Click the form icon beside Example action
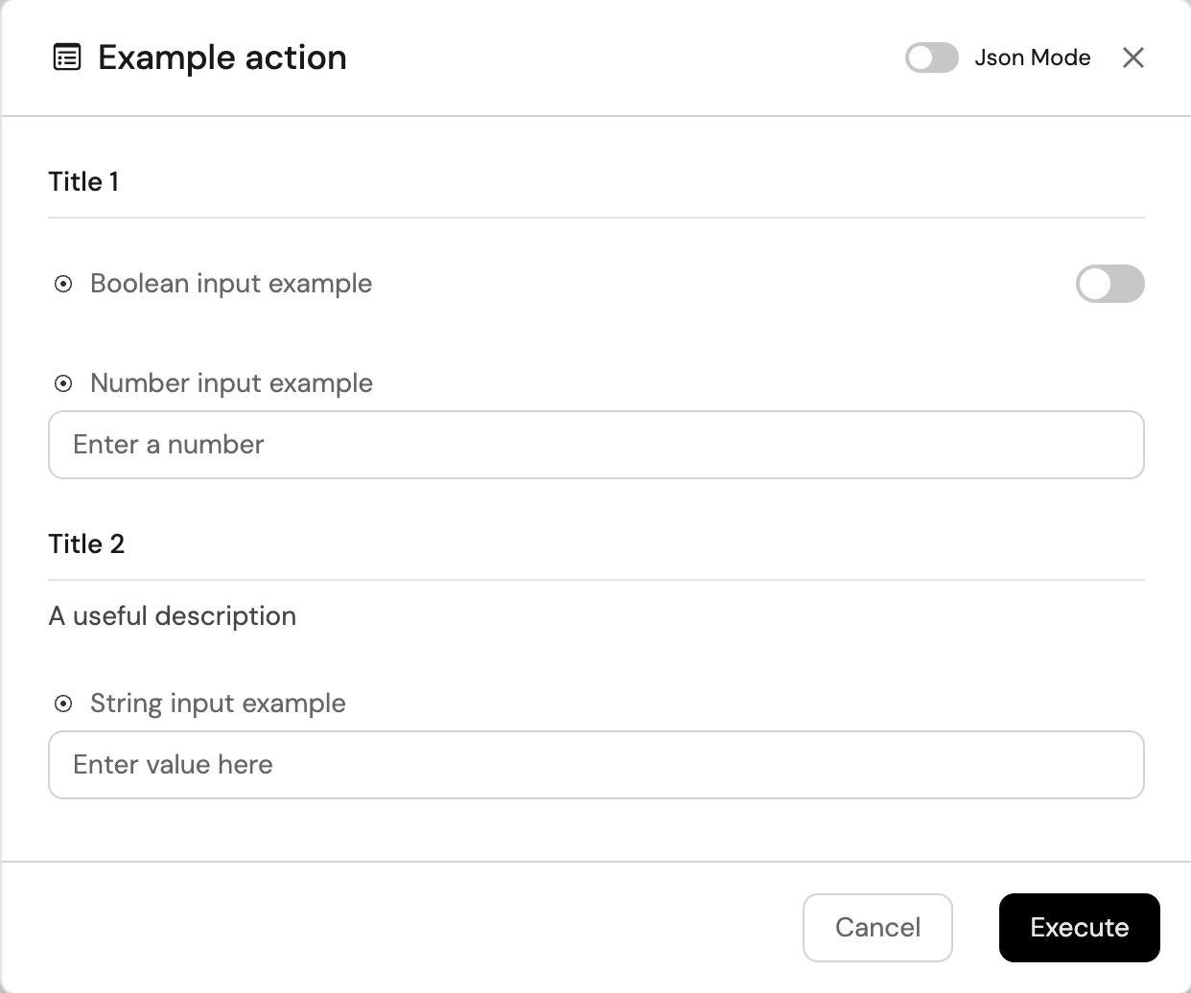The height and width of the screenshot is (993, 1191). 66,58
